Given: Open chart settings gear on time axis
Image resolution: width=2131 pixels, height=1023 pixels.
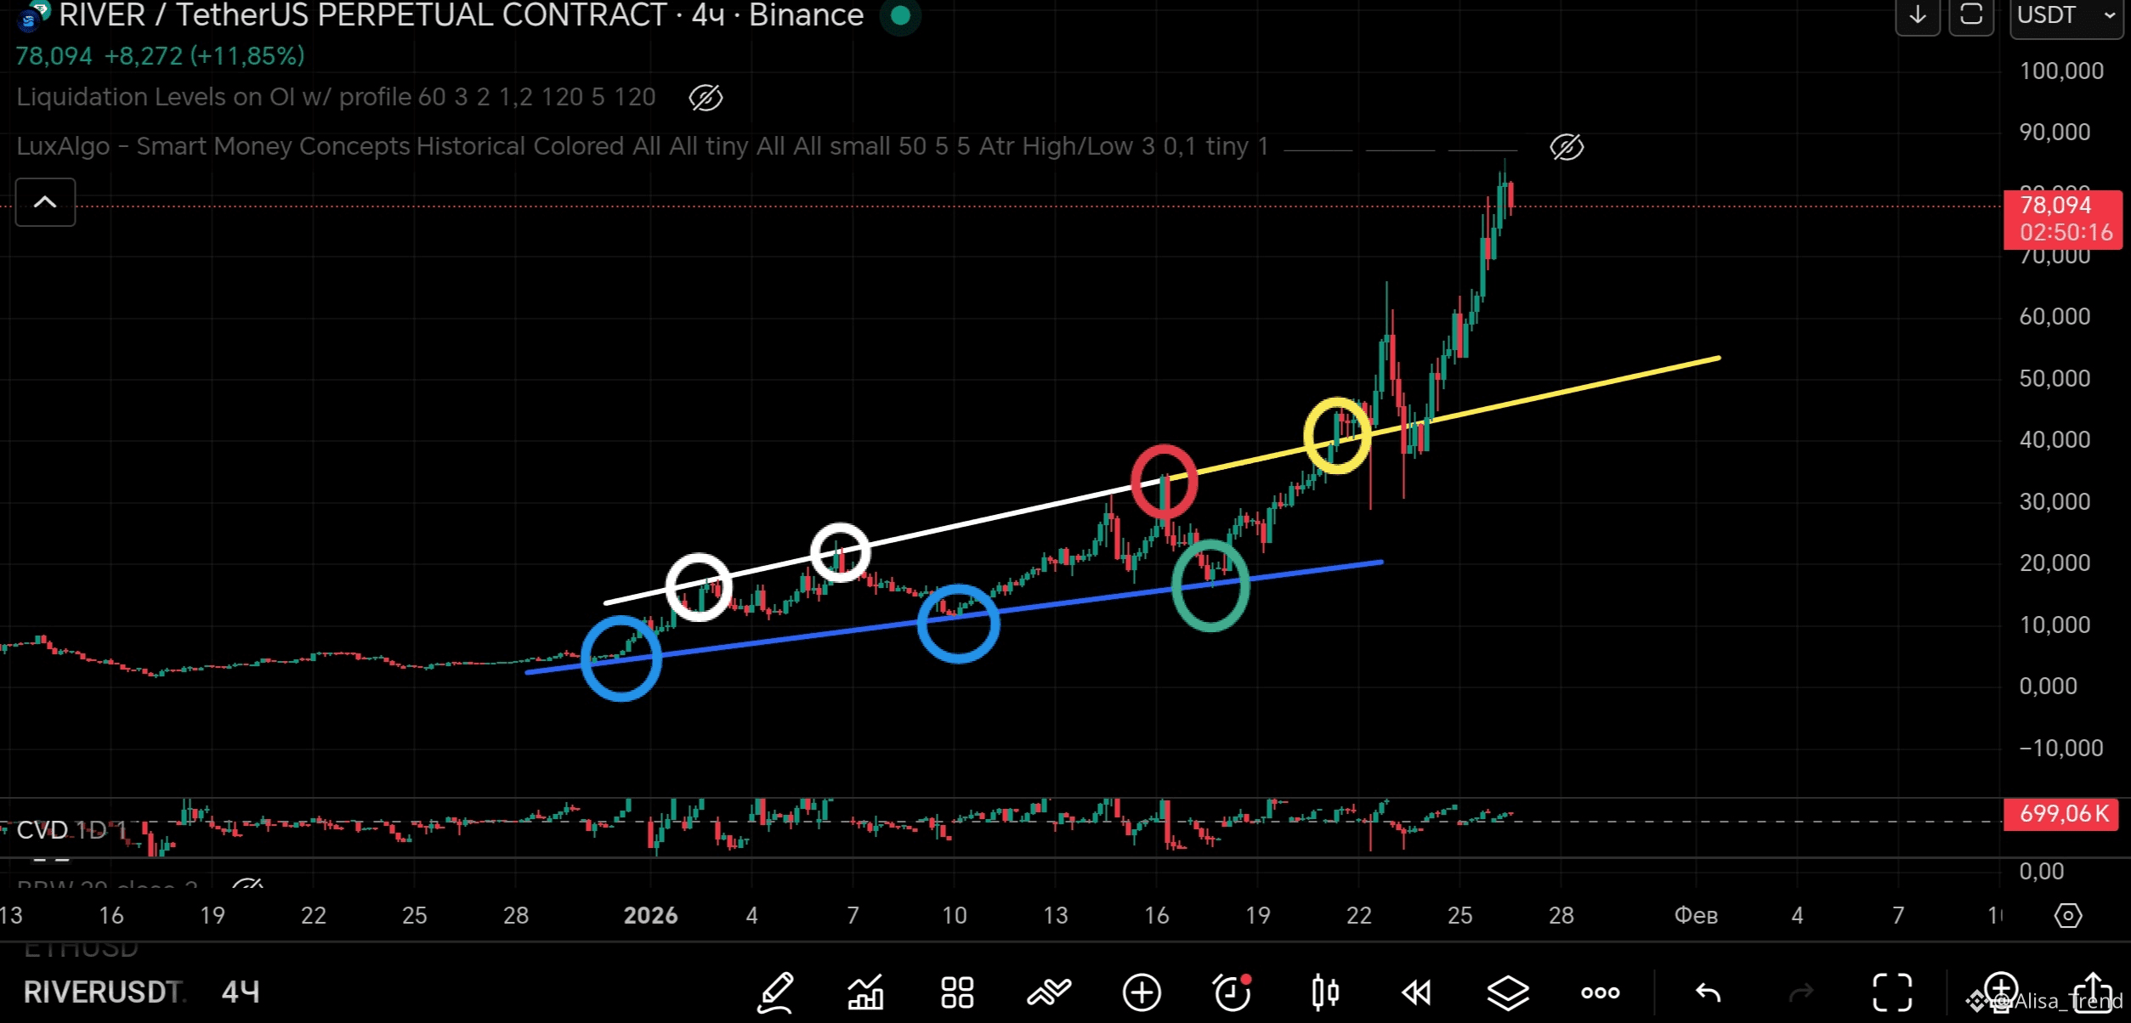Looking at the screenshot, I should pos(2067,916).
